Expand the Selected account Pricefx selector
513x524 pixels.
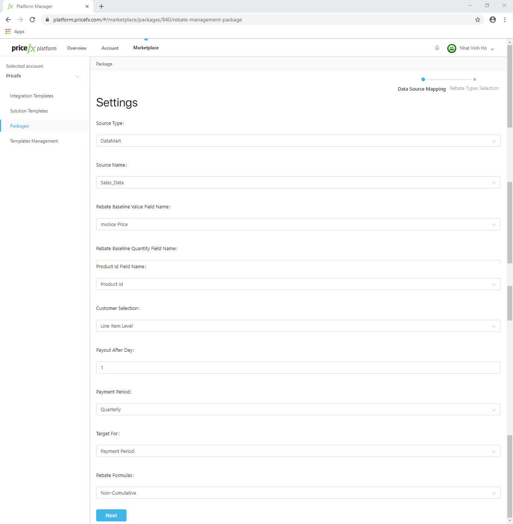point(42,76)
